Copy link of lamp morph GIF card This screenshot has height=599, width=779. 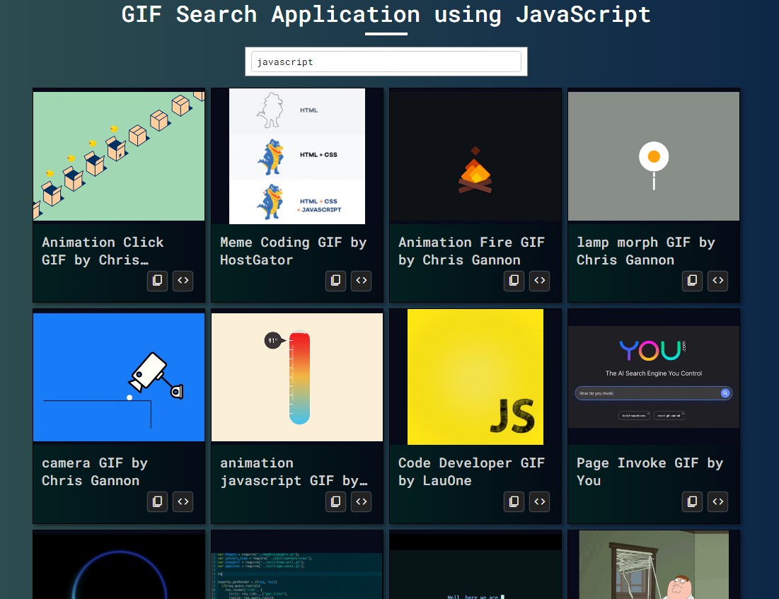692,281
